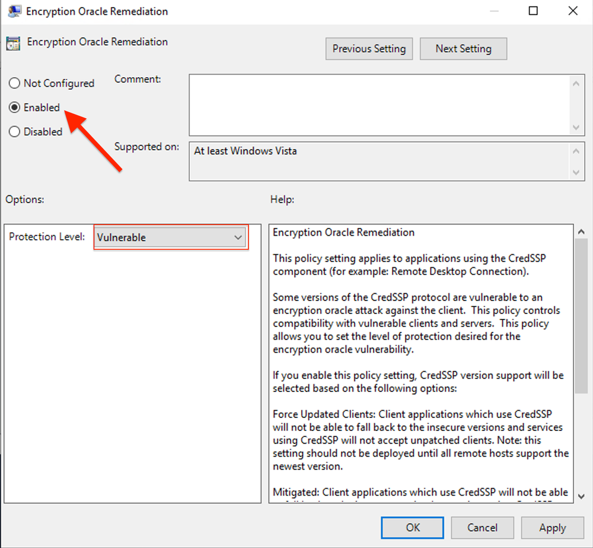
Task: Dismiss the dialog with Cancel
Action: click(x=482, y=527)
